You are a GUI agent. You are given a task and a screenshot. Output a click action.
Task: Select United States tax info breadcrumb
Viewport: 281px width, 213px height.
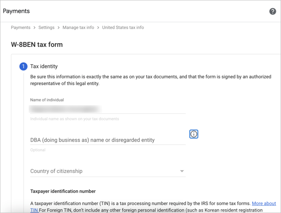click(123, 27)
